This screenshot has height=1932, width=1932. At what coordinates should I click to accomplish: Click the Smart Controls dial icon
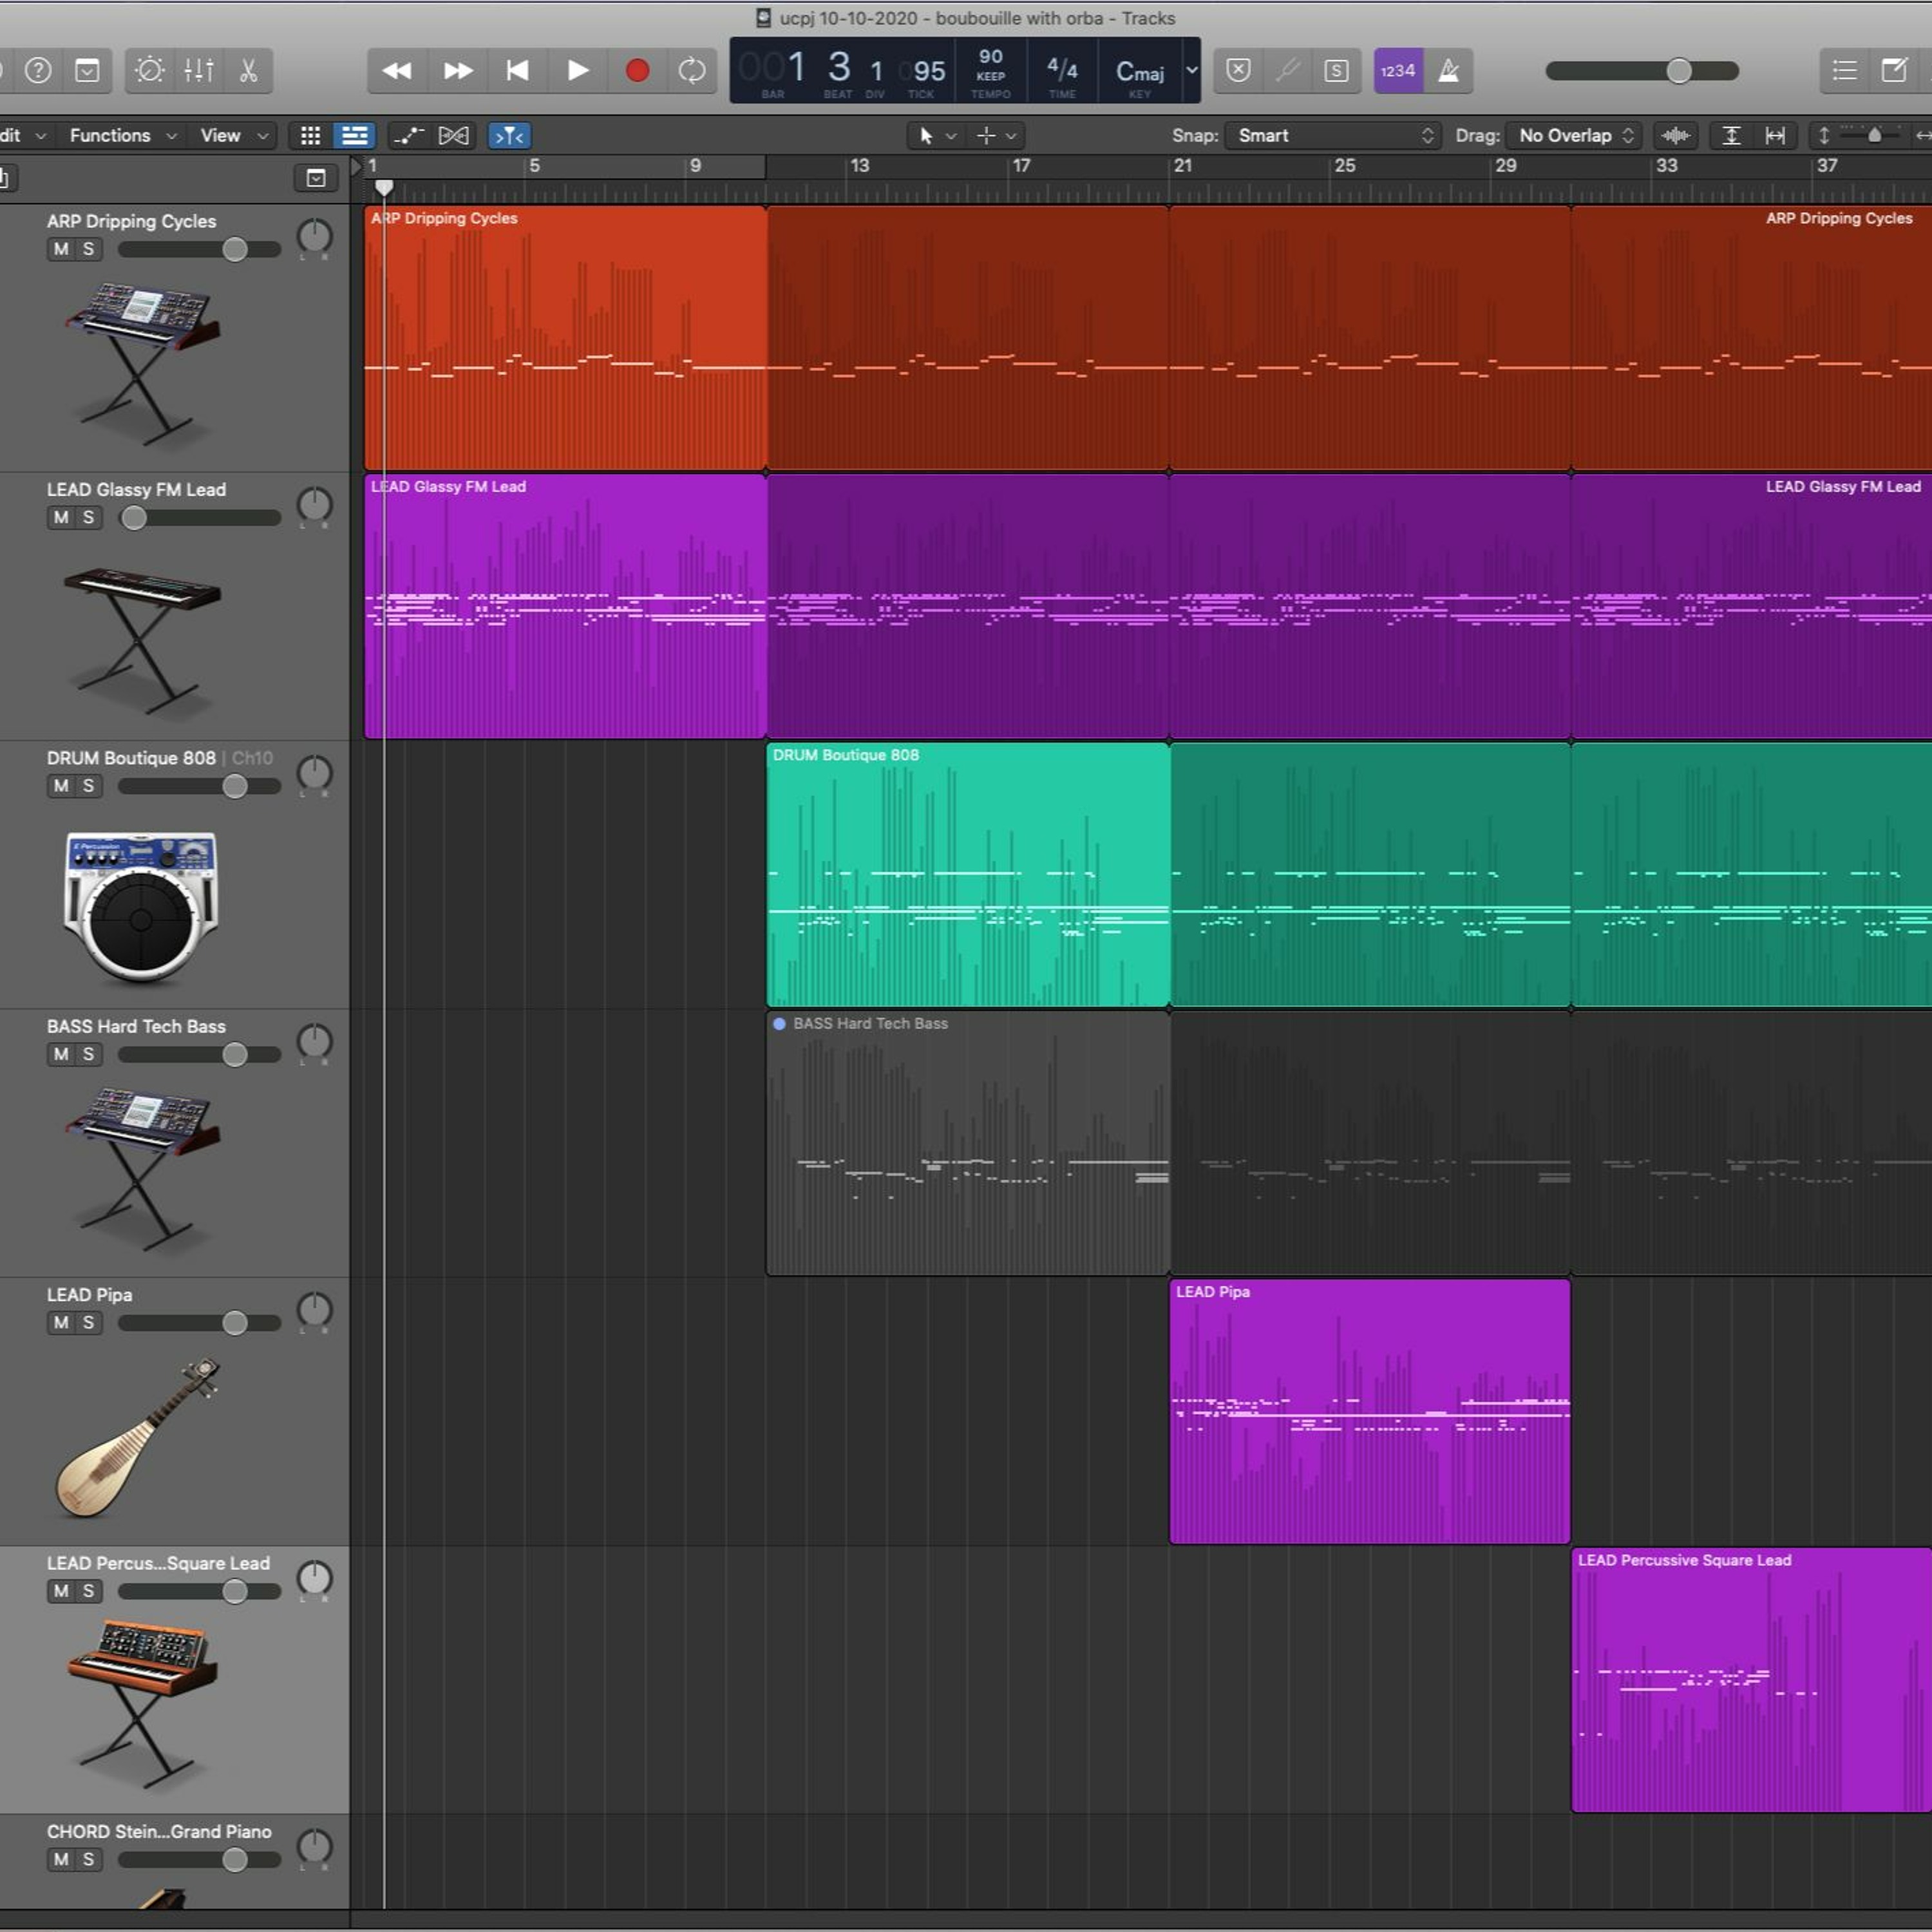point(150,70)
